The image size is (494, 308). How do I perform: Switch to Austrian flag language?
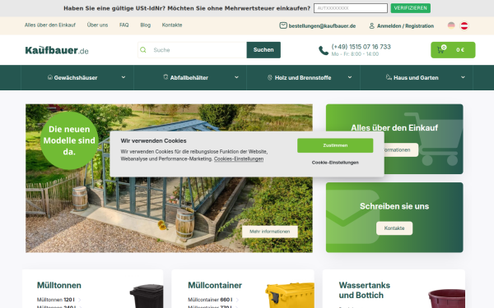click(464, 25)
